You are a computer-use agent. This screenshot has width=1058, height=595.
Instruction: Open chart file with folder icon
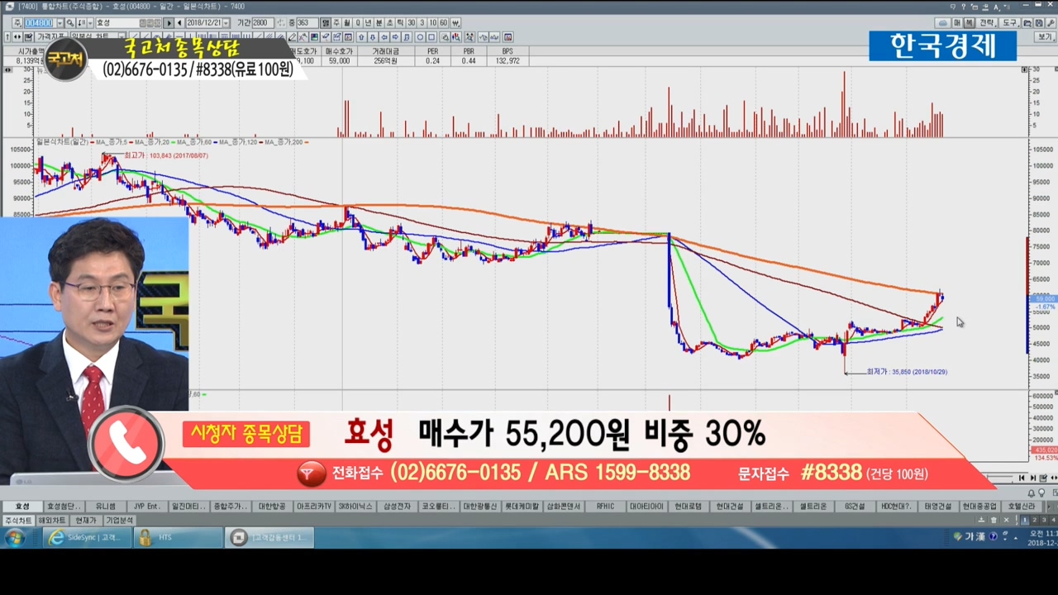point(1027,23)
